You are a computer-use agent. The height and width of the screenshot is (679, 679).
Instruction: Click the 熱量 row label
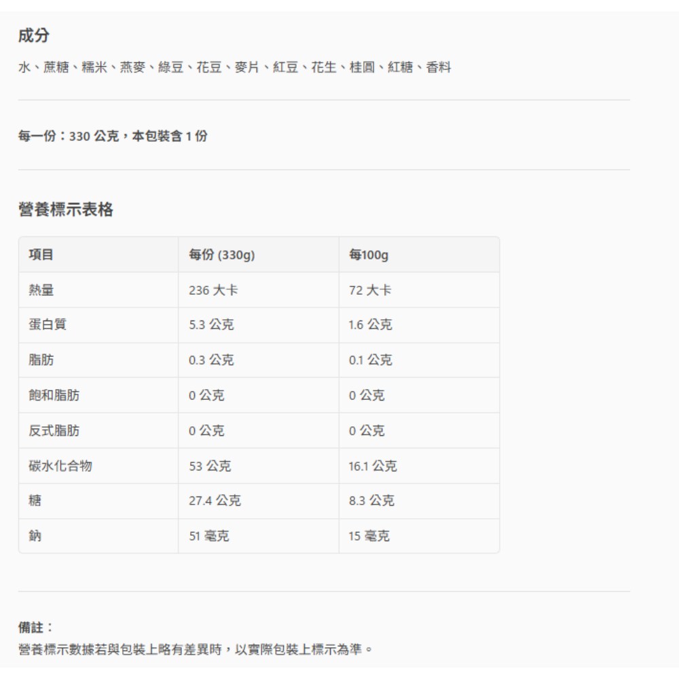click(41, 290)
